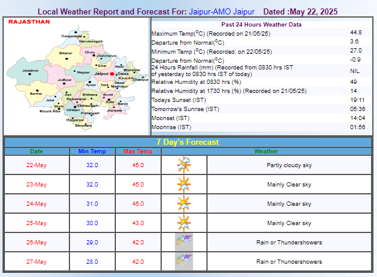Image resolution: width=377 pixels, height=277 pixels.
Task: Click the partly cloudy icon for 22-May
Action: [184, 165]
